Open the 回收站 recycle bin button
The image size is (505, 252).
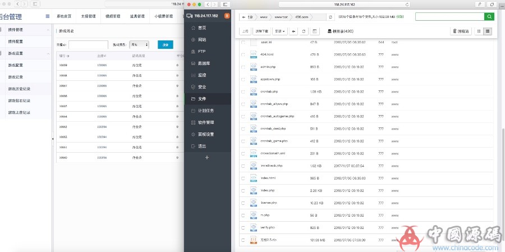(461, 31)
